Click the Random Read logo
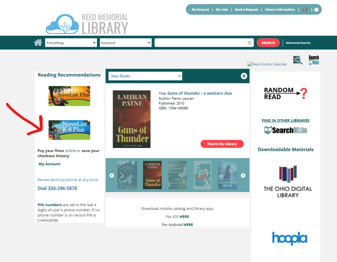Image resolution: width=337 pixels, height=262 pixels. pyautogui.click(x=285, y=94)
